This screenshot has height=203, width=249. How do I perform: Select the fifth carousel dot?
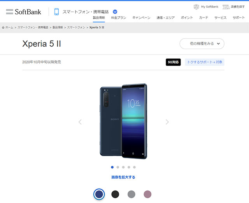click(134, 167)
